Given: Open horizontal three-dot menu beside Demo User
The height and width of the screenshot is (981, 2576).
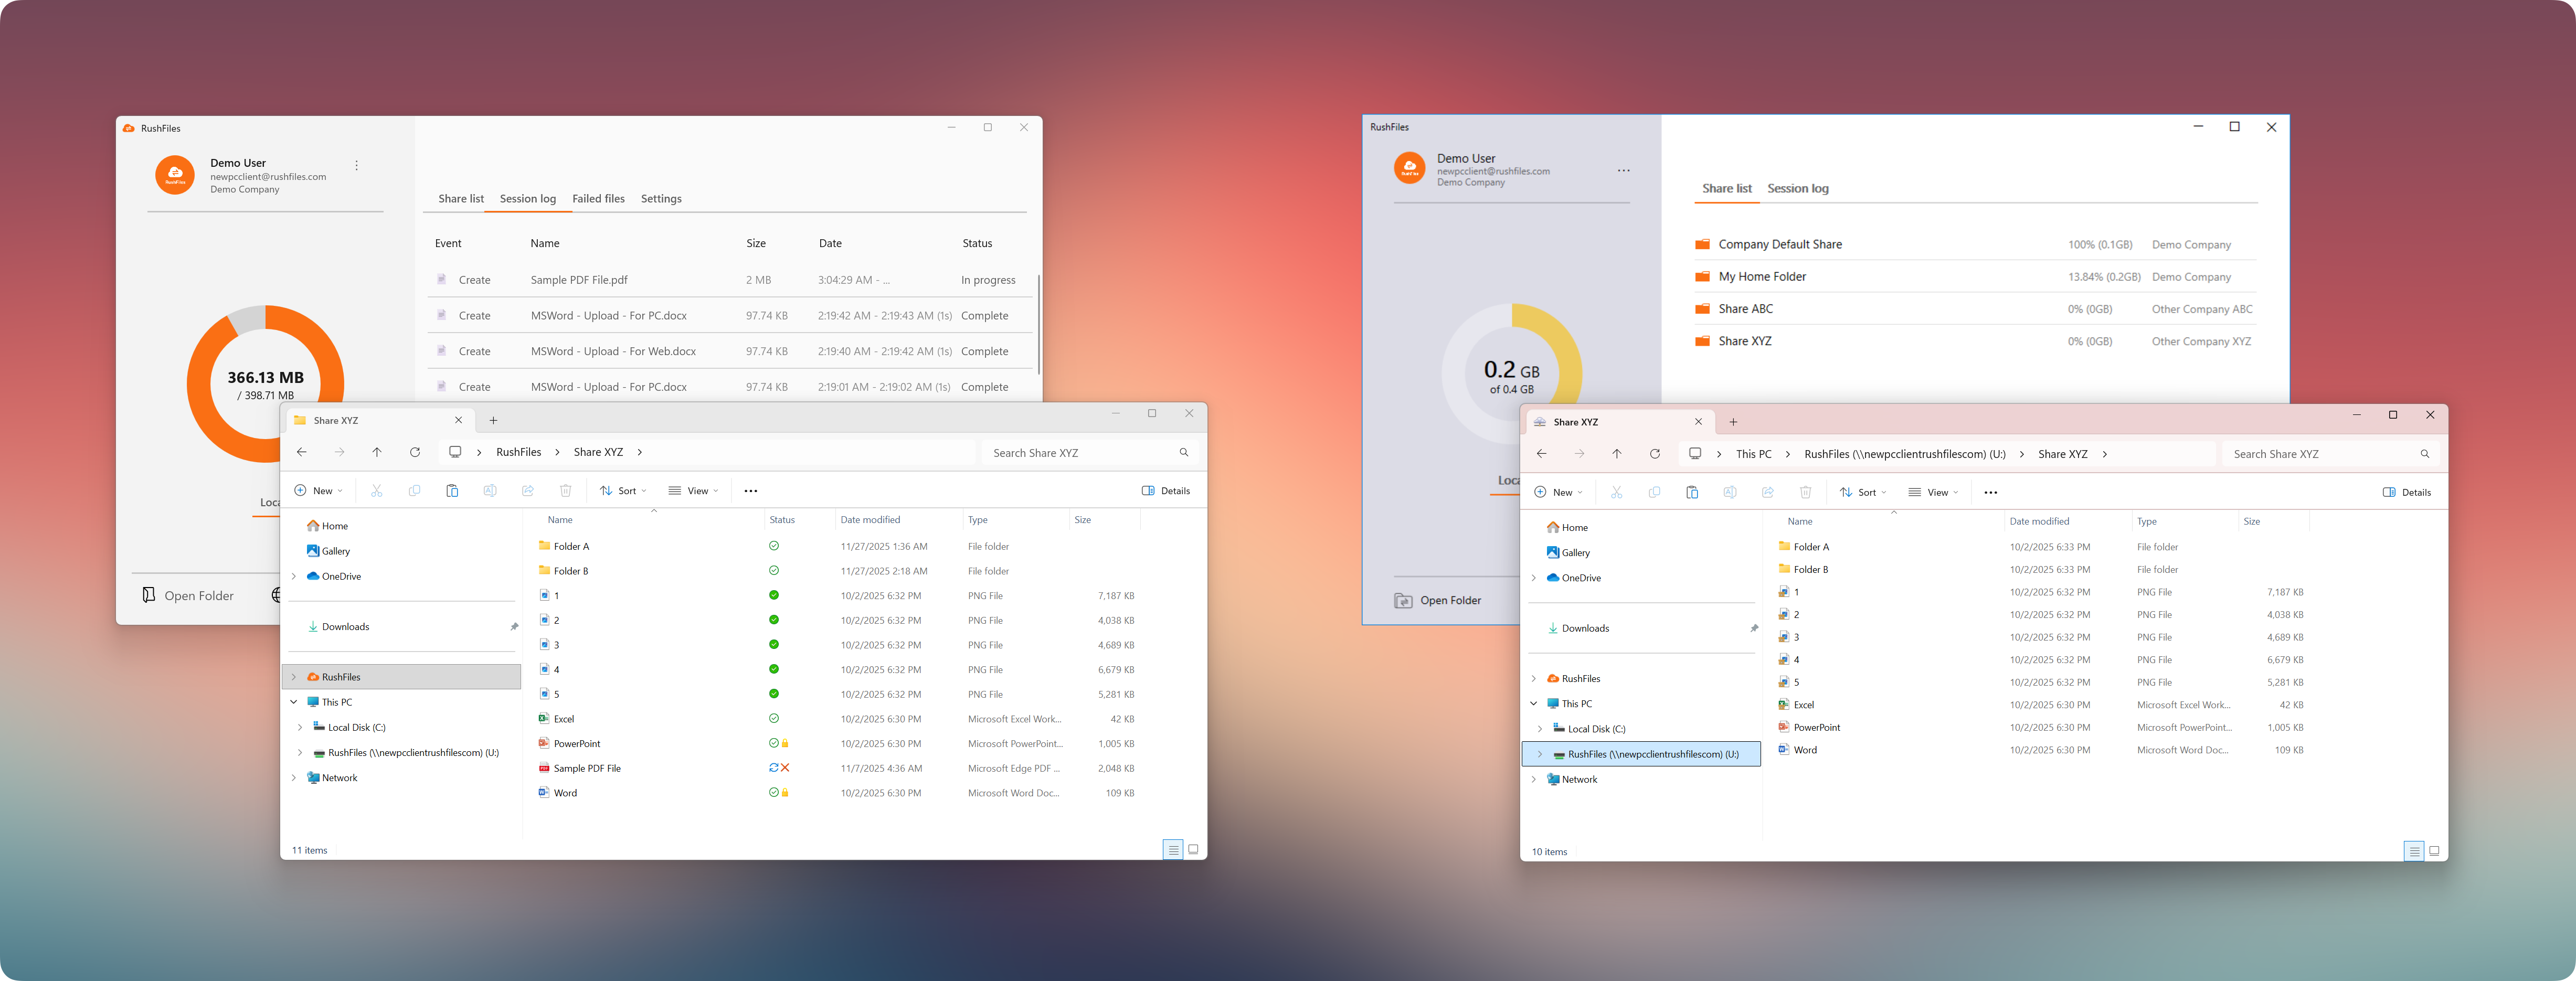Looking at the screenshot, I should 1623,171.
